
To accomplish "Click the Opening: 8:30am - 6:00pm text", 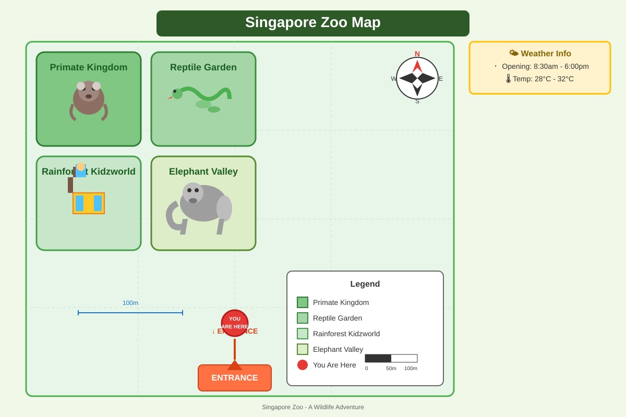I will coord(545,66).
